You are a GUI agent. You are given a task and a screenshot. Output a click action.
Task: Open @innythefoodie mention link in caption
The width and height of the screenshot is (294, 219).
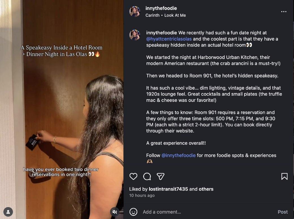point(178,155)
